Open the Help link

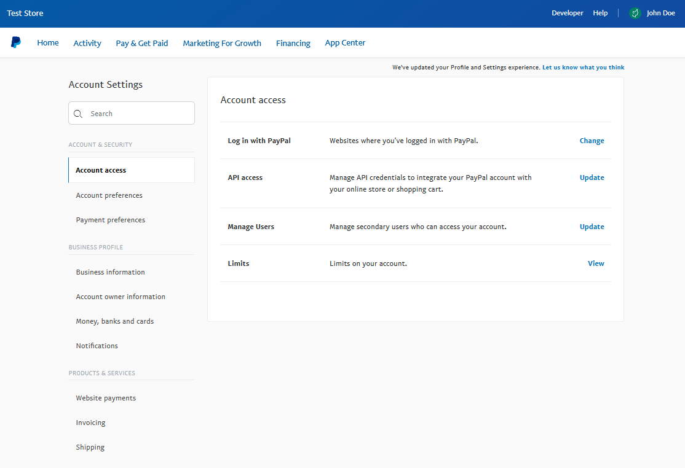click(600, 13)
